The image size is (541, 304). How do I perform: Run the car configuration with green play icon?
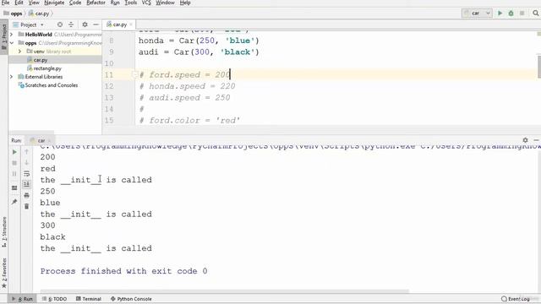click(x=500, y=14)
